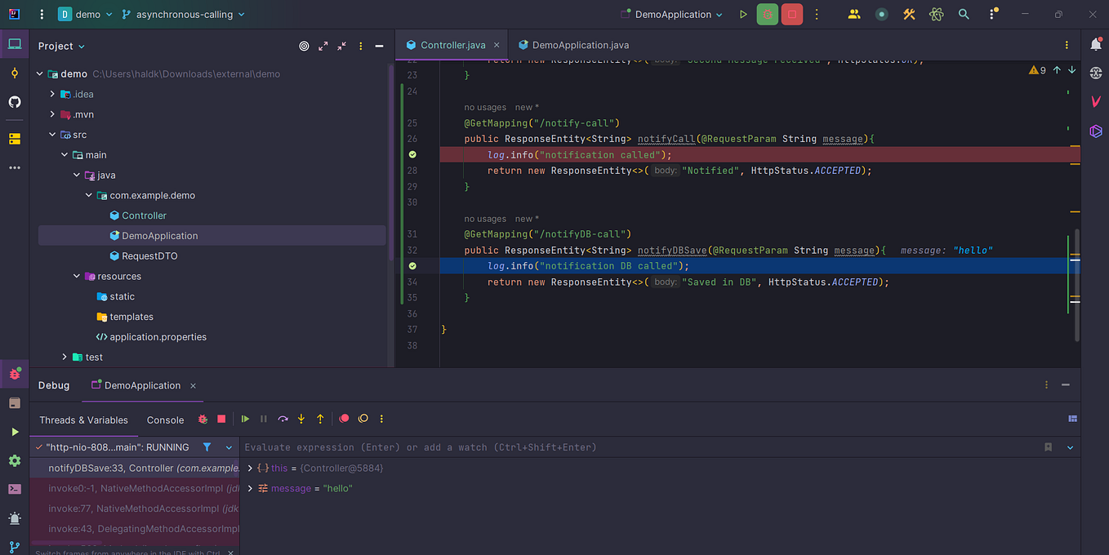The height and width of the screenshot is (555, 1109).
Task: Open Search Everywhere with the magnifier icon
Action: [x=964, y=14]
